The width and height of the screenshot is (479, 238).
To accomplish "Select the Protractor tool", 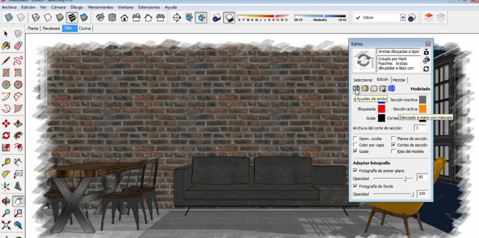I will 6,174.
